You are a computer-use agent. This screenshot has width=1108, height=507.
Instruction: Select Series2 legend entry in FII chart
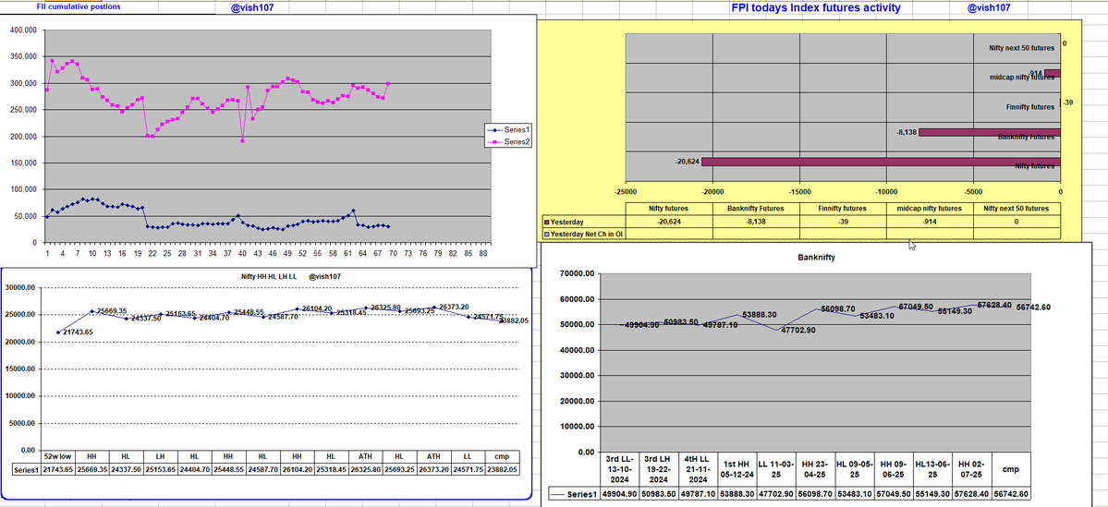pos(507,142)
